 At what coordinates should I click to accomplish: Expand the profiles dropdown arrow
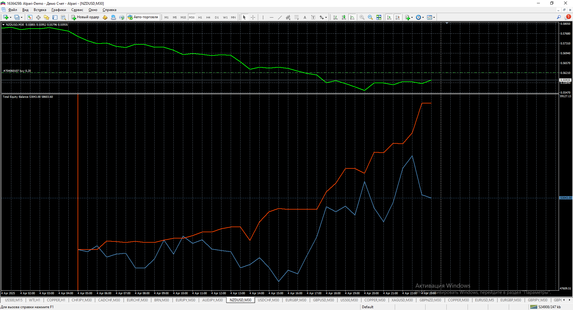click(x=21, y=17)
